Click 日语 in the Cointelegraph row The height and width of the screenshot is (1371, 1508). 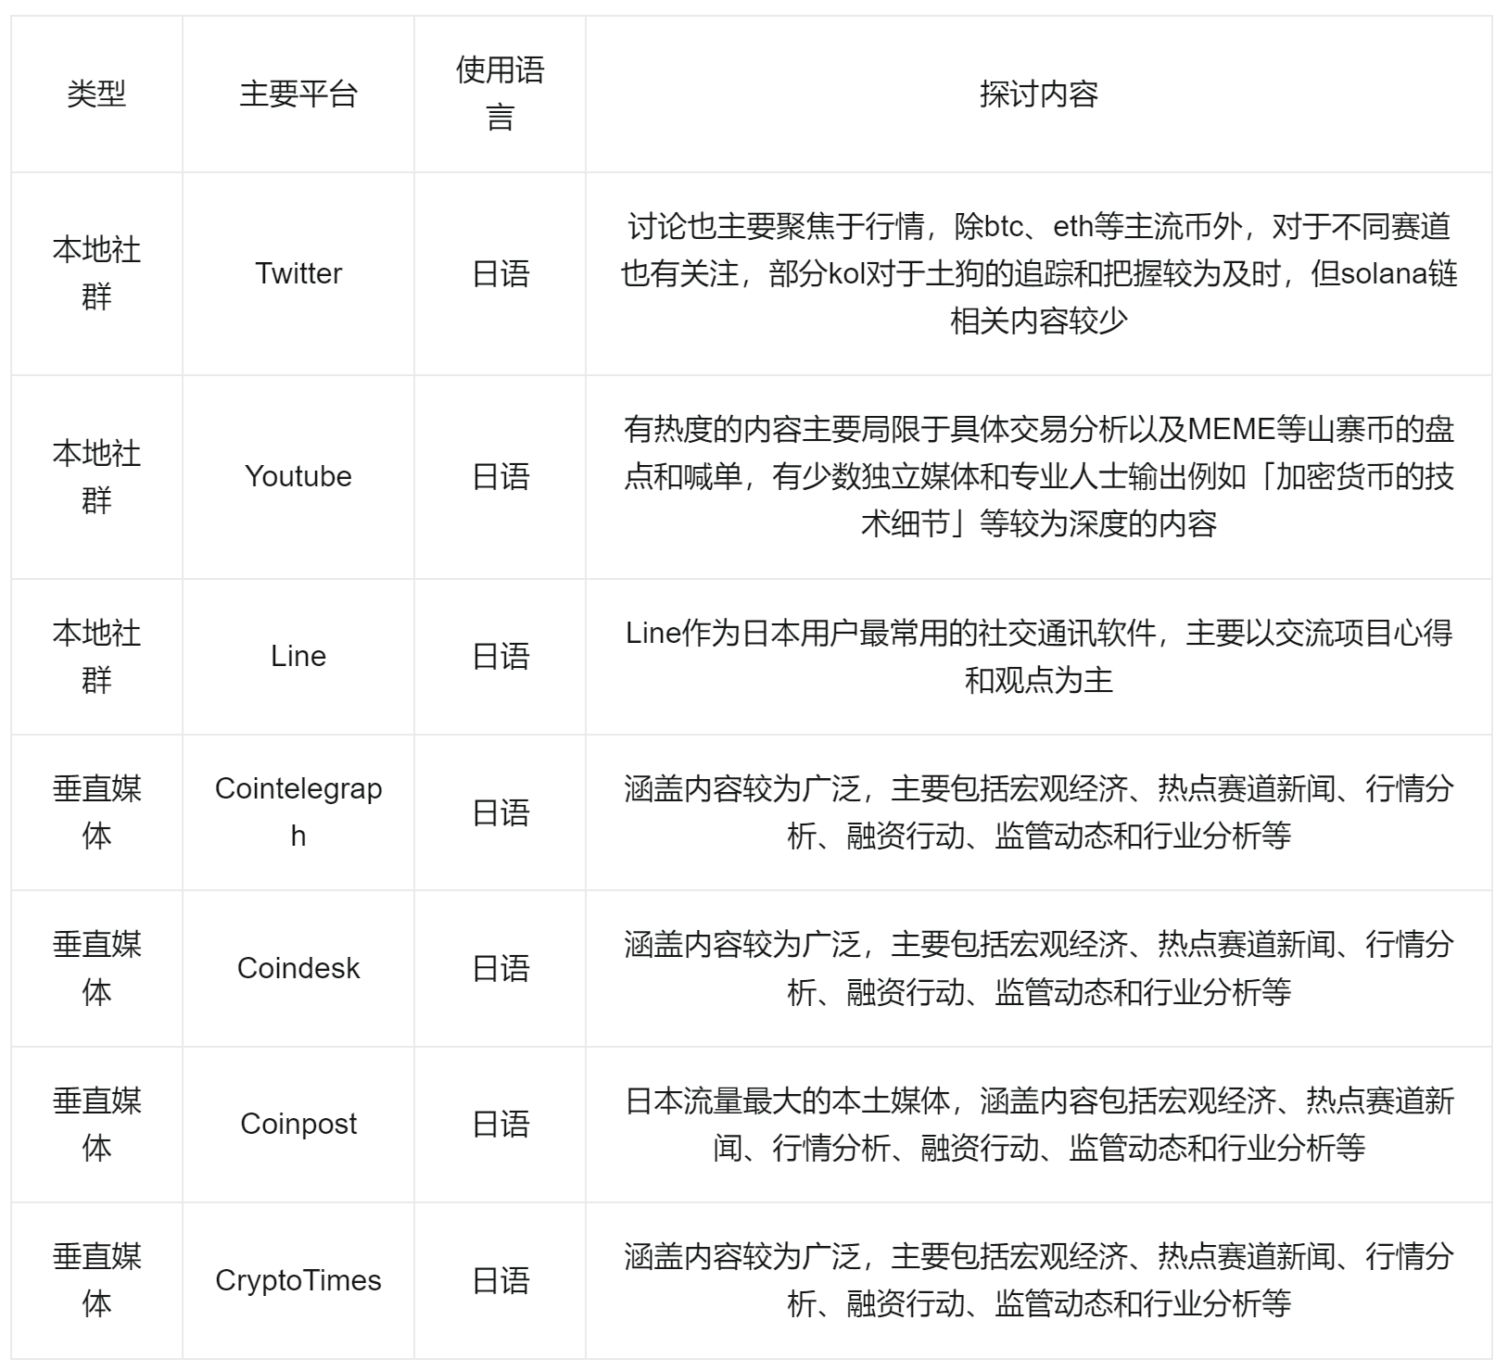[x=501, y=812]
